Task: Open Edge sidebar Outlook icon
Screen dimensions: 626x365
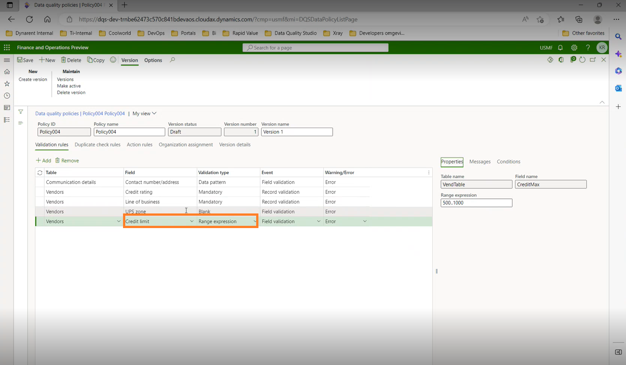Action: [618, 88]
